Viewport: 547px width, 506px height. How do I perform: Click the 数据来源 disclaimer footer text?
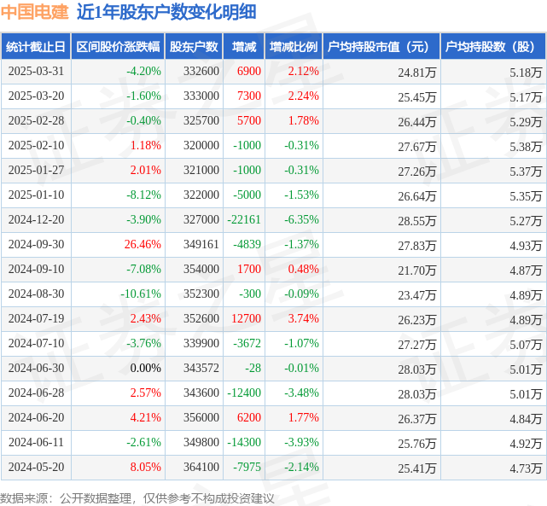click(137, 498)
